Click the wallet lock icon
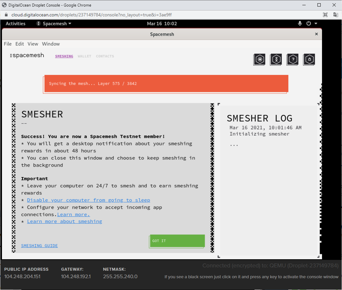The width and height of the screenshot is (342, 290). click(x=309, y=59)
